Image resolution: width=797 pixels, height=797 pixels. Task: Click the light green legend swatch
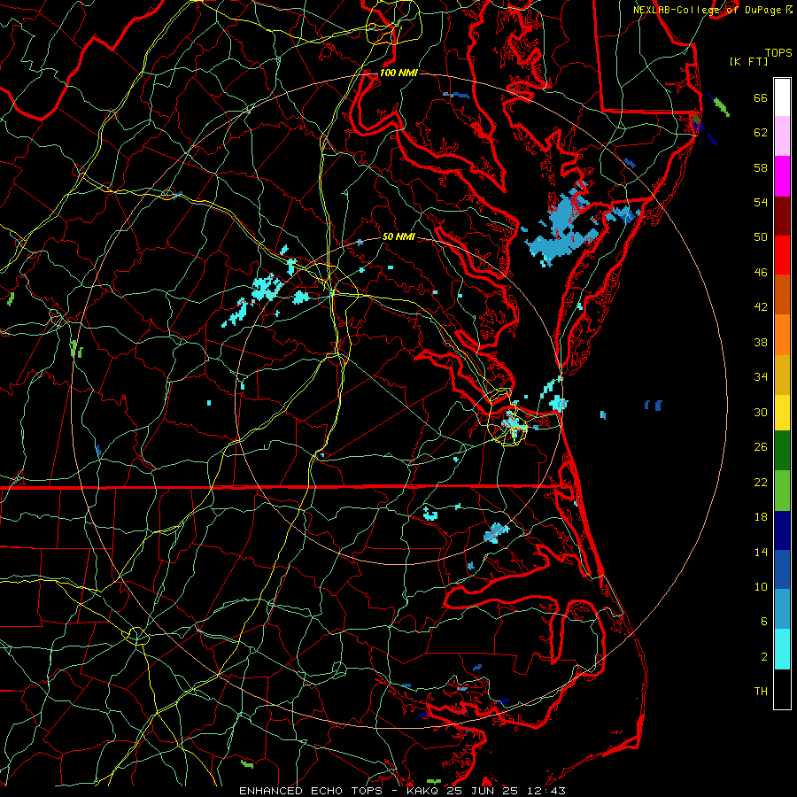[782, 491]
